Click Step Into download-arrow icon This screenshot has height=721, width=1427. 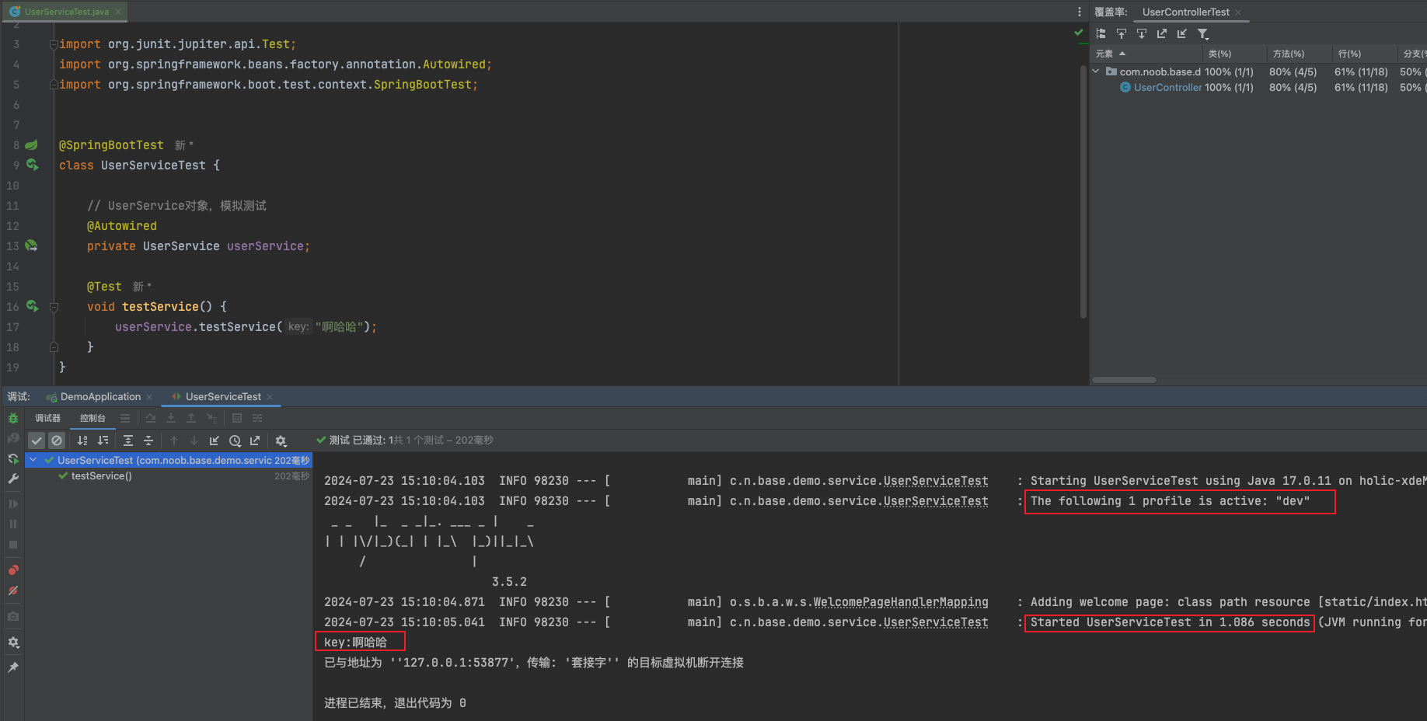(171, 418)
